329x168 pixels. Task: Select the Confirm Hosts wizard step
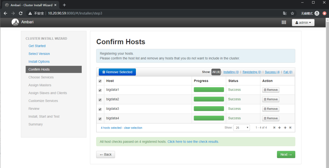[54, 69]
